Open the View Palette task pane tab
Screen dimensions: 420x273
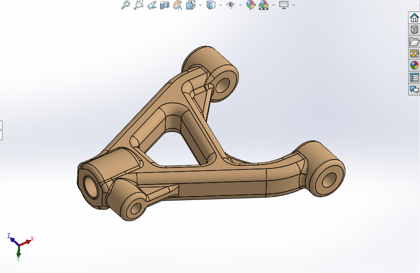(x=414, y=53)
